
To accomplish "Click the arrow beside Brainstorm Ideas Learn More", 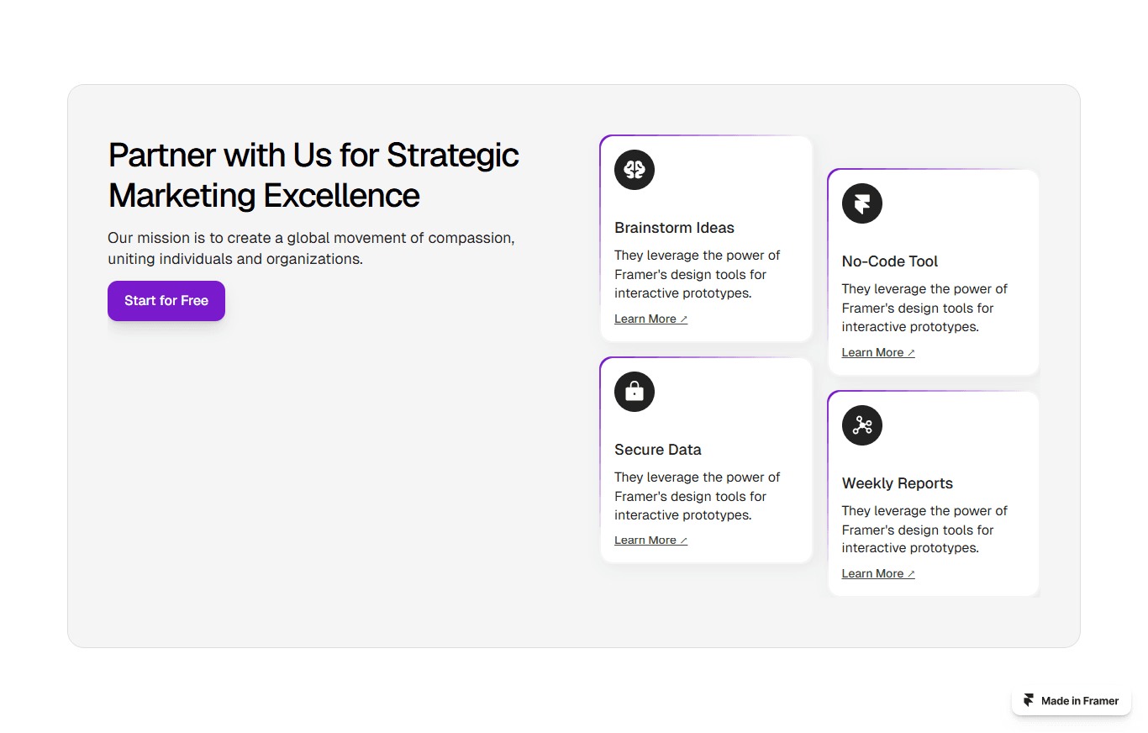I will tap(684, 319).
